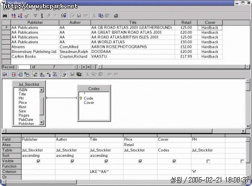Open Sort cell of the Title column
The width and height of the screenshot is (252, 186).
[x=106, y=156]
